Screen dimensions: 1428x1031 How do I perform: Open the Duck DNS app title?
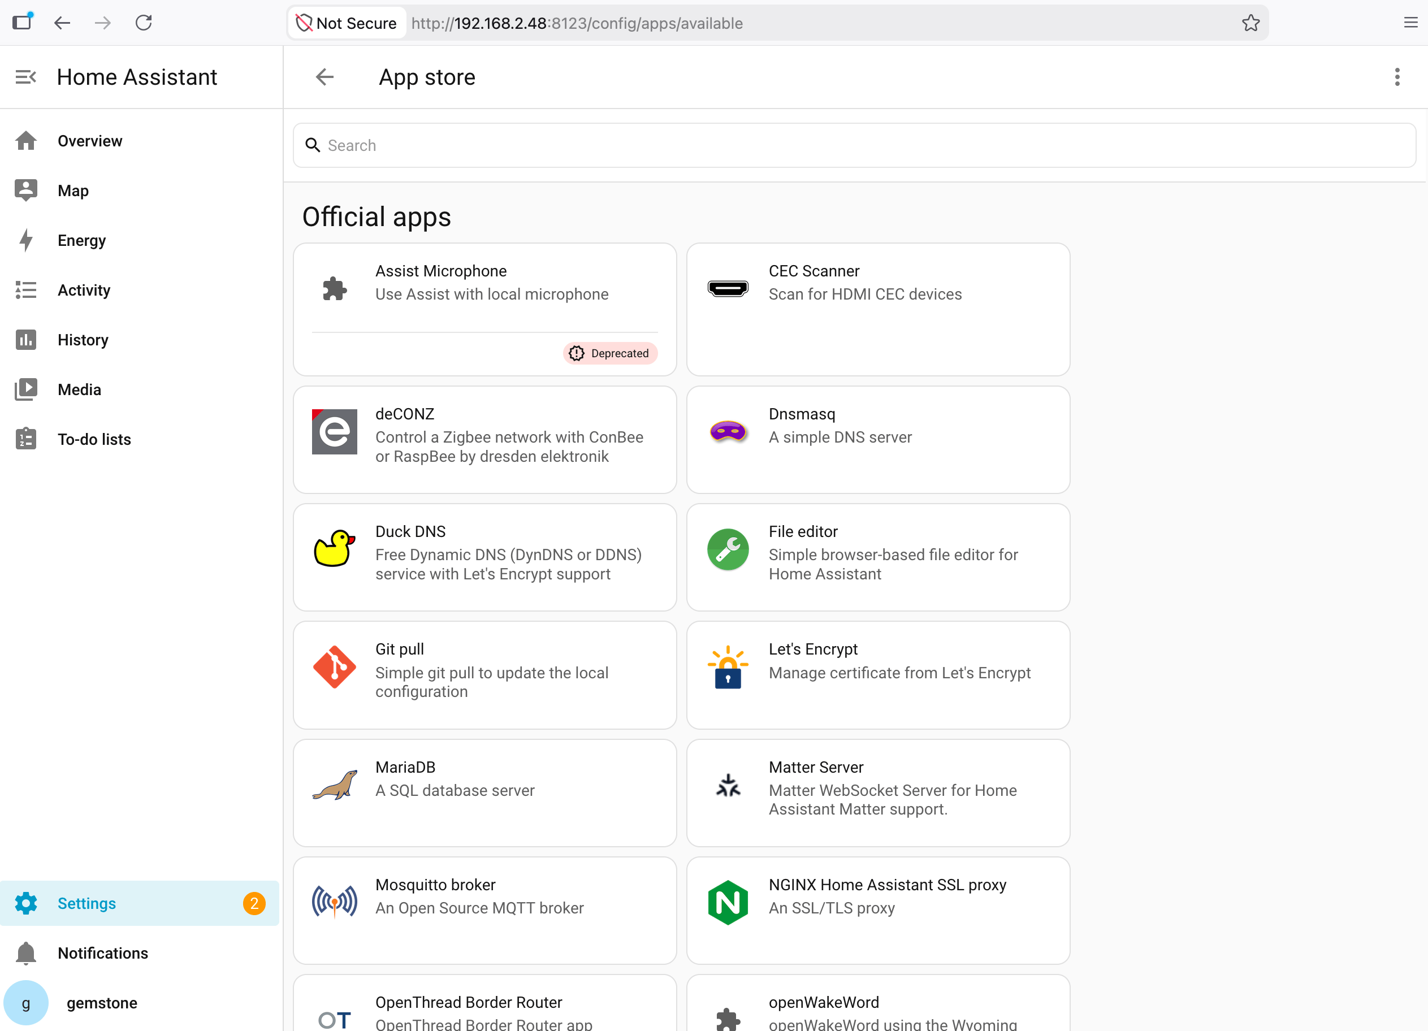pos(410,531)
